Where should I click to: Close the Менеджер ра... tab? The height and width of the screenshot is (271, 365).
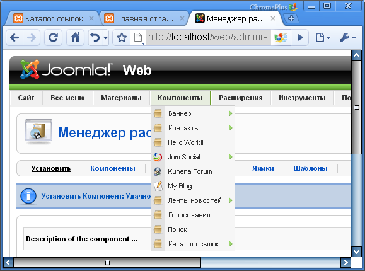click(x=273, y=18)
